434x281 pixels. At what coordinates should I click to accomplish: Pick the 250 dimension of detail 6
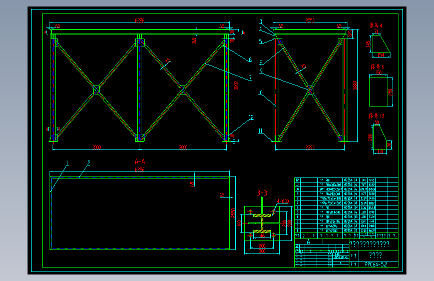pyautogui.click(x=390, y=92)
